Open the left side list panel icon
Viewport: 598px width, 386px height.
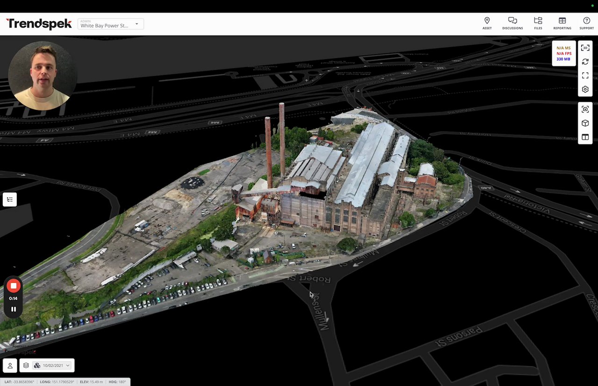pos(10,200)
